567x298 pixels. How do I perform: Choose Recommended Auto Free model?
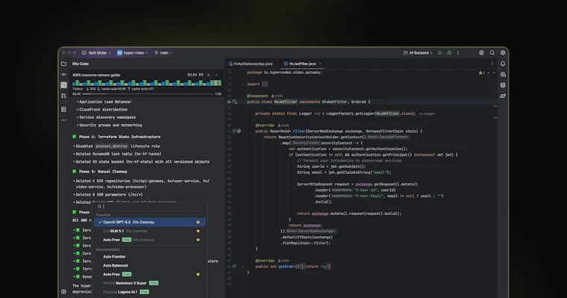150,274
